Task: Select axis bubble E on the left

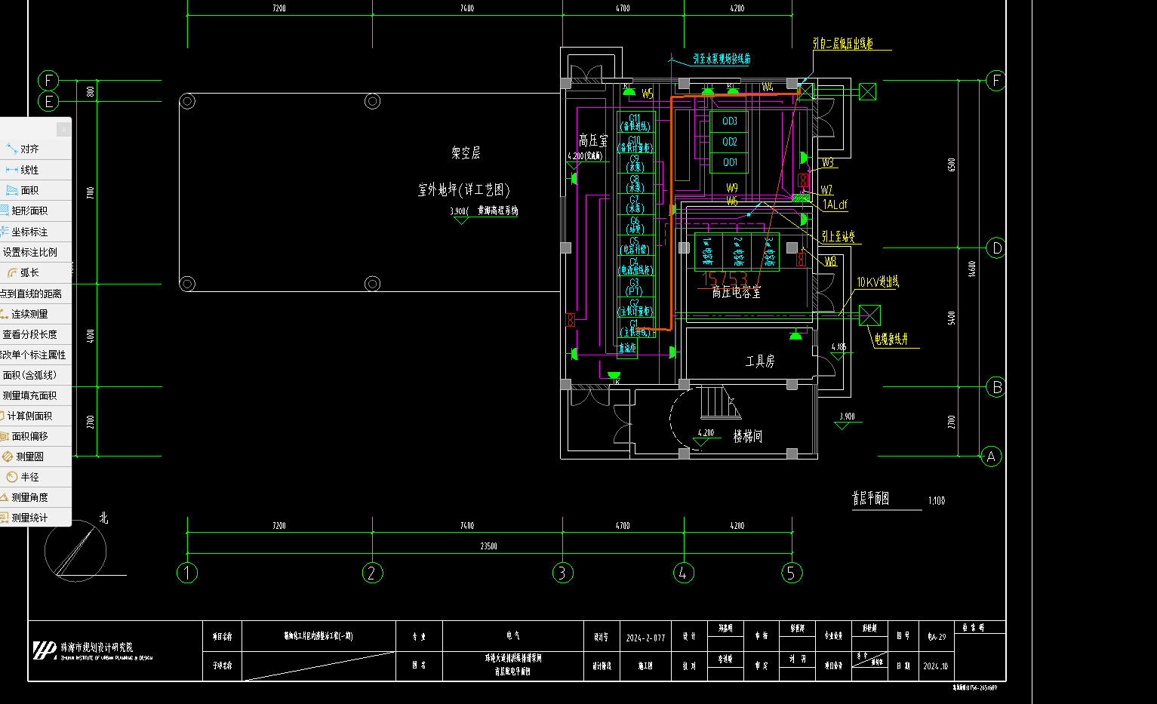Action: pyautogui.click(x=48, y=101)
